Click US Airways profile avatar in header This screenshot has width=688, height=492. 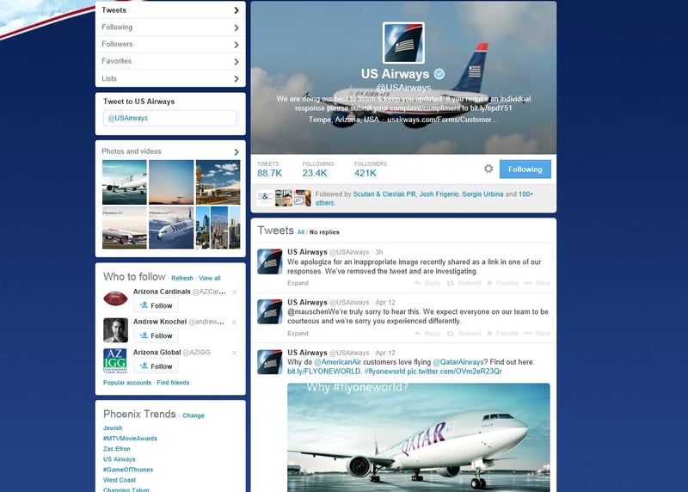(x=403, y=43)
